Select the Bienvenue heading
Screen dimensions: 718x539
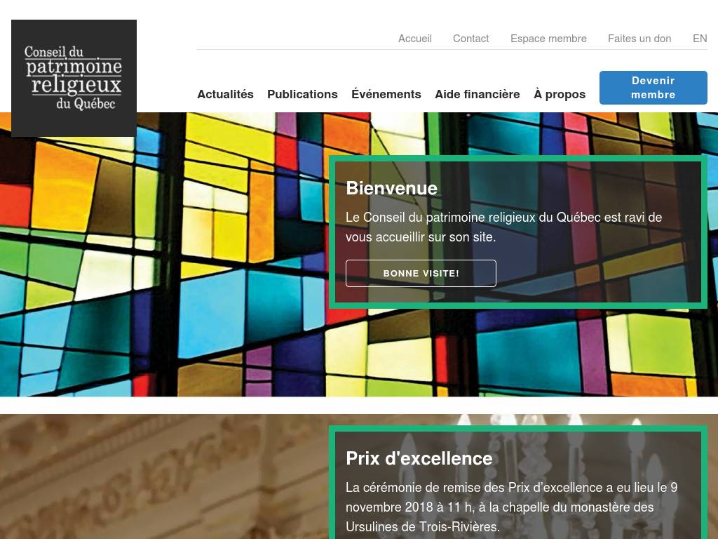tap(391, 188)
